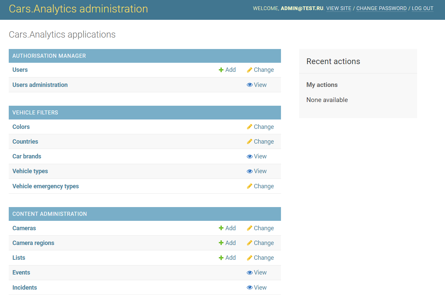The width and height of the screenshot is (445, 295).
Task: Click pencil icon in Vehicle emergency types row
Action: pos(249,186)
